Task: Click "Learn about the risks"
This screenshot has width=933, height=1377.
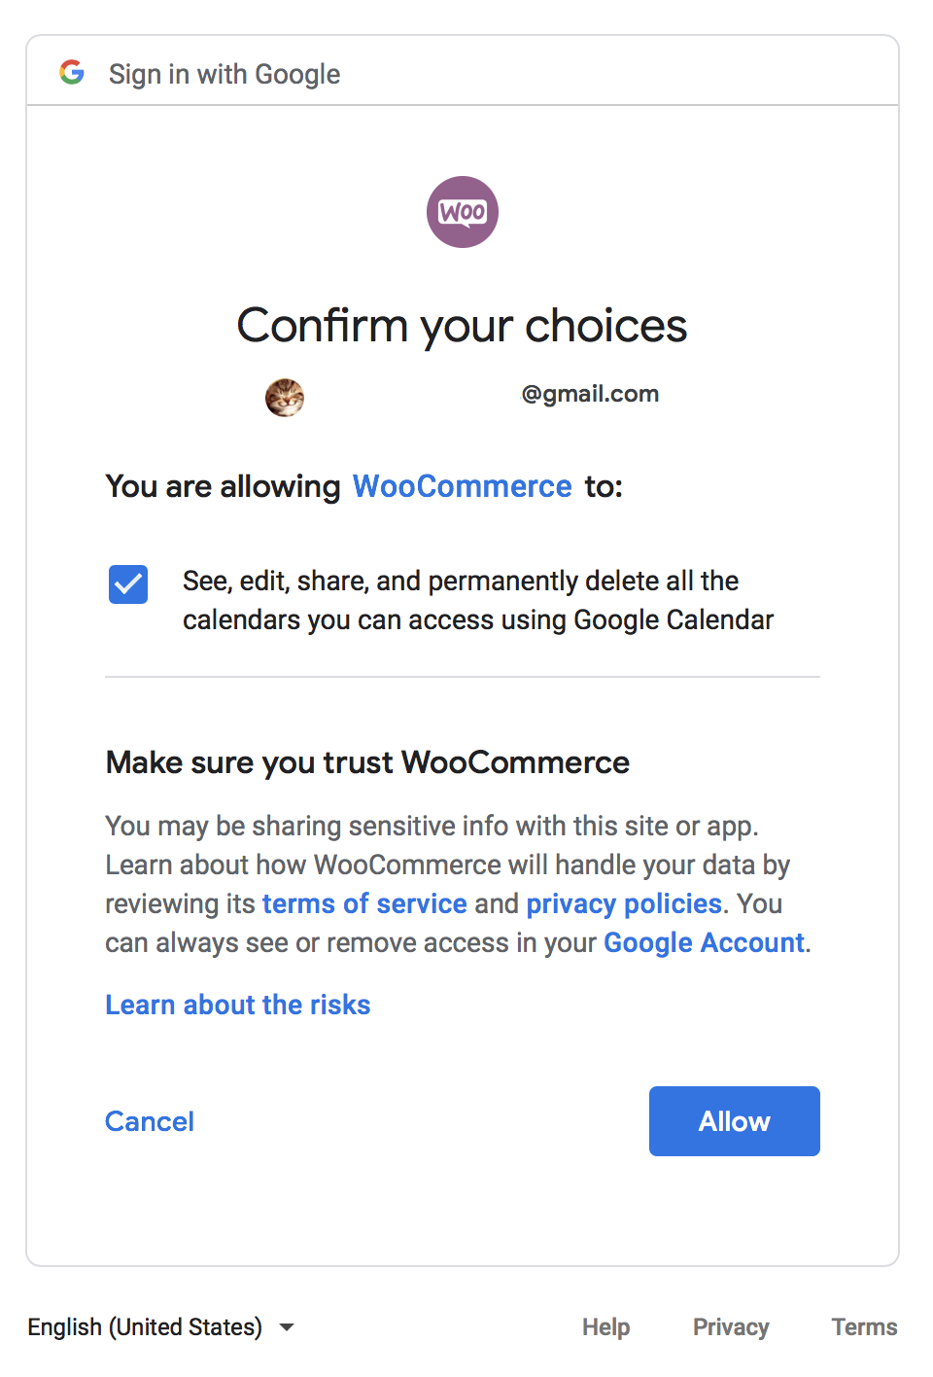Action: (237, 1004)
